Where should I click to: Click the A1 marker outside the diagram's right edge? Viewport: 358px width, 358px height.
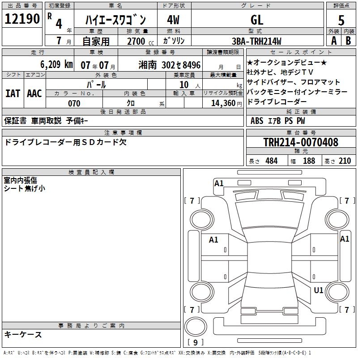click(x=345, y=239)
